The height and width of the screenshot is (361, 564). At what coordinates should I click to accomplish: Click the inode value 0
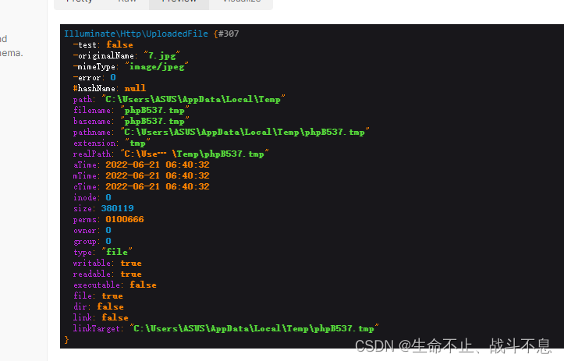(x=108, y=197)
